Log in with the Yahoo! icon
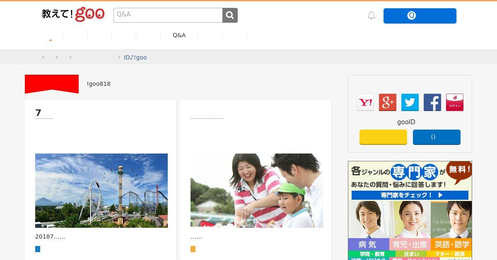 (365, 102)
